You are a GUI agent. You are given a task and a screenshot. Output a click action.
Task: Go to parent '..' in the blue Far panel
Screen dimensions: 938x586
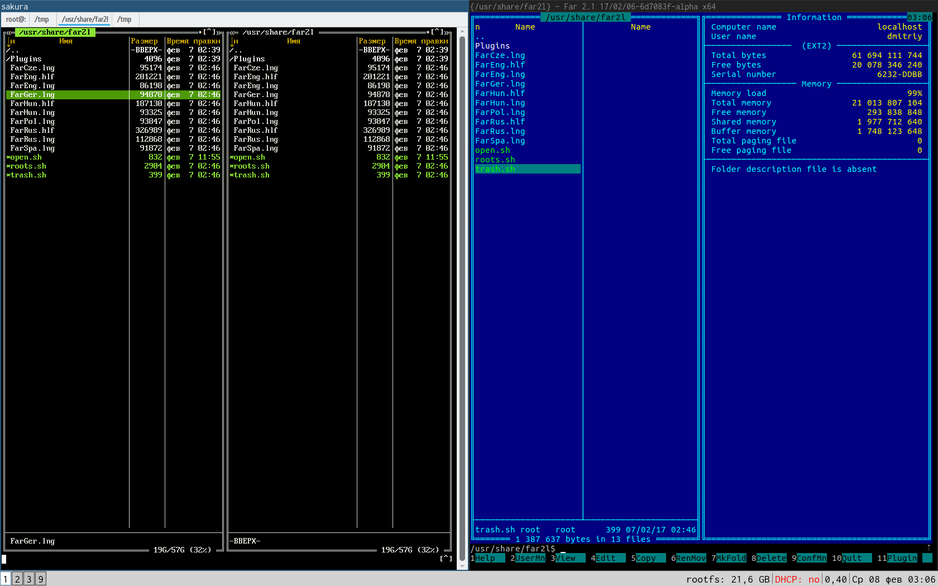coord(480,36)
